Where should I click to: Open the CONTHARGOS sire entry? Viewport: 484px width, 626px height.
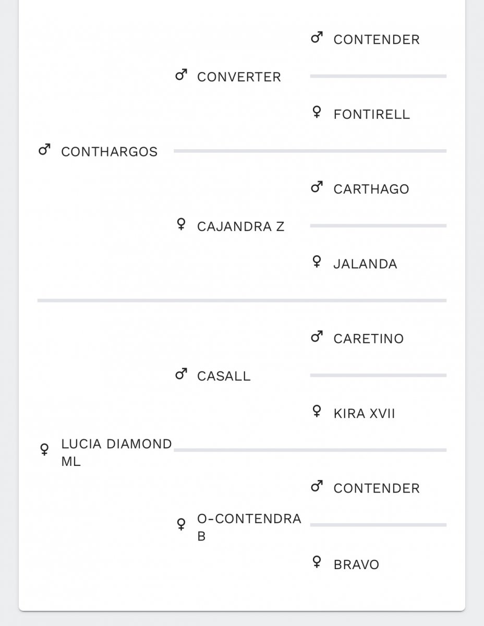(109, 152)
